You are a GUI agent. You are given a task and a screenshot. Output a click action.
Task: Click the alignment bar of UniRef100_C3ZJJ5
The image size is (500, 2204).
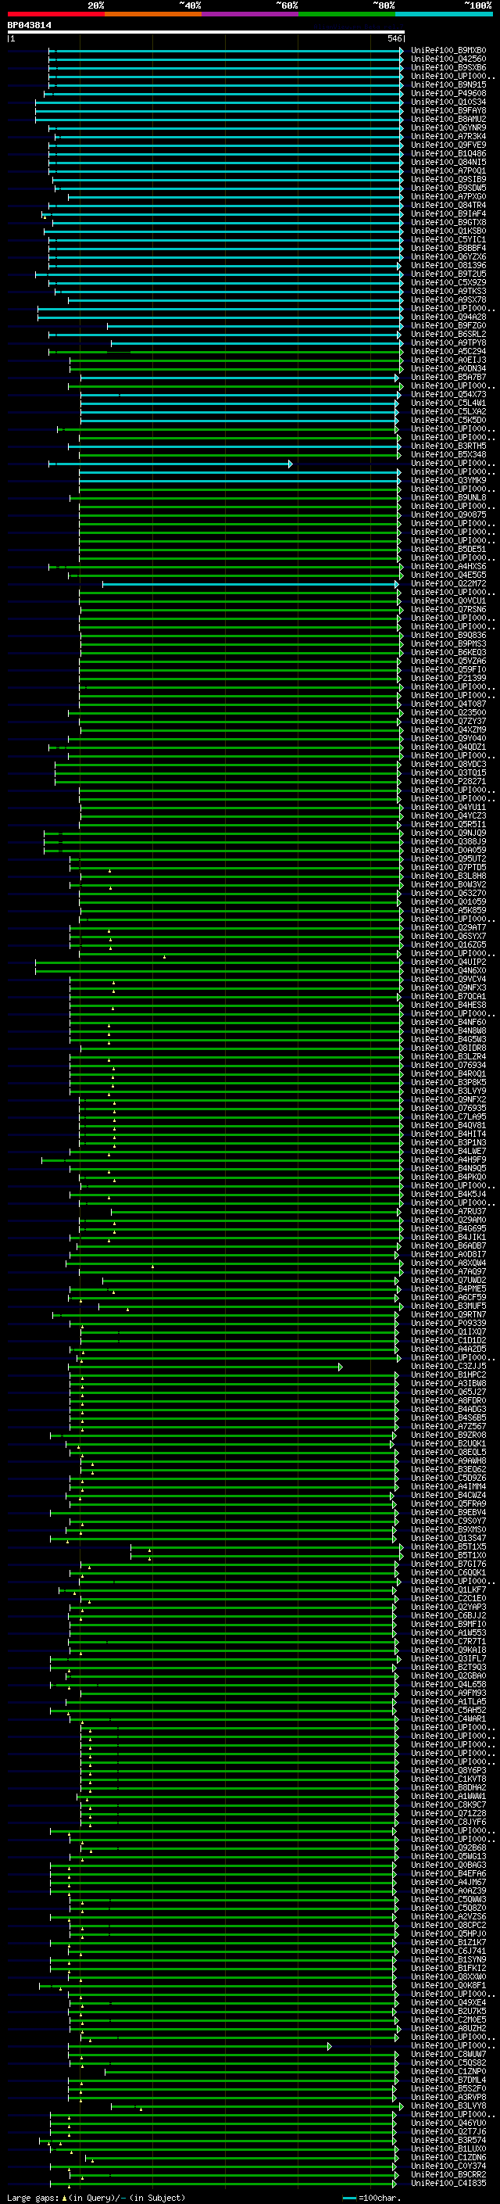point(205,1367)
